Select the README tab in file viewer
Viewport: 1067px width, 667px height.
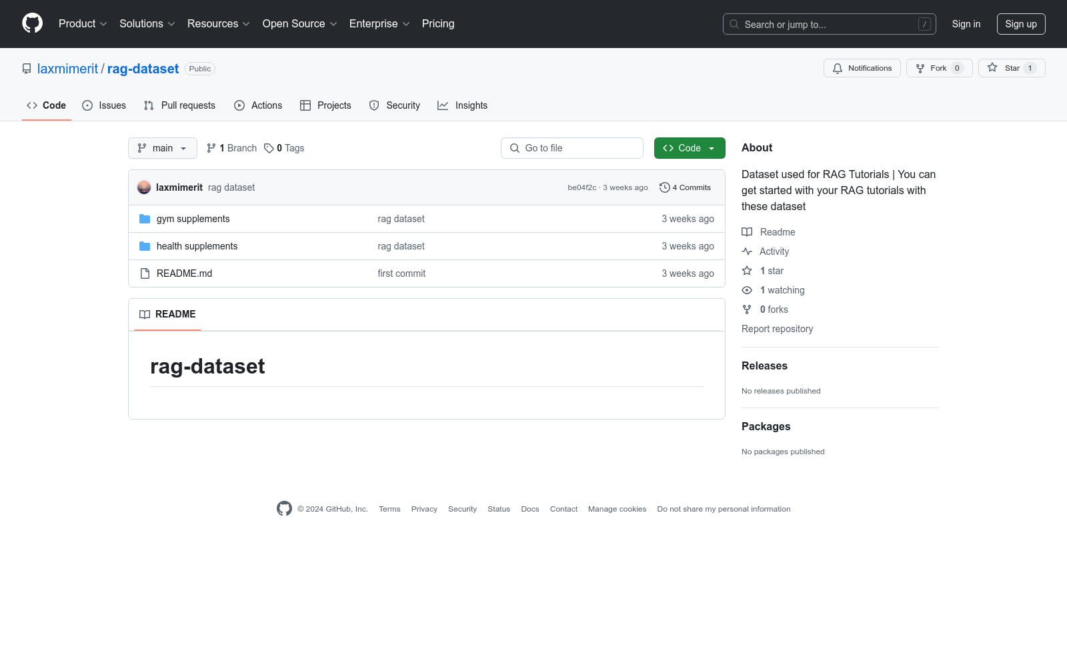[167, 314]
